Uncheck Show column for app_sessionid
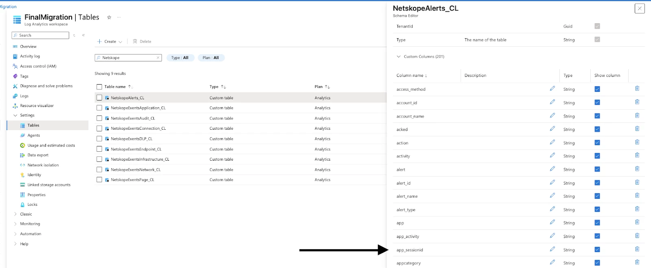This screenshot has width=651, height=268. (597, 249)
